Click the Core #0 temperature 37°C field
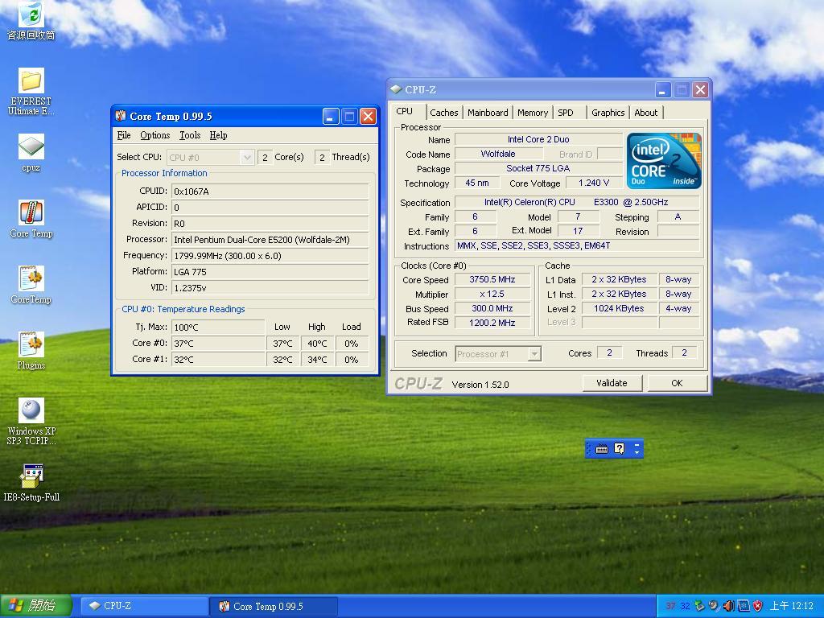This screenshot has width=824, height=618. pos(218,344)
